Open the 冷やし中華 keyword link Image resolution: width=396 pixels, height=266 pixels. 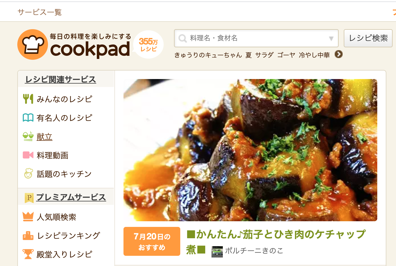coord(314,55)
